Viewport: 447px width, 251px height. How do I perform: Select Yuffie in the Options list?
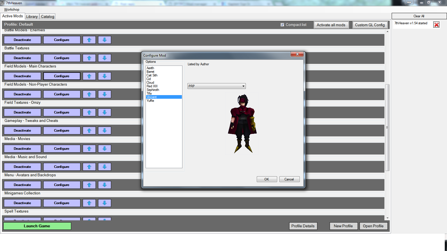(x=164, y=101)
